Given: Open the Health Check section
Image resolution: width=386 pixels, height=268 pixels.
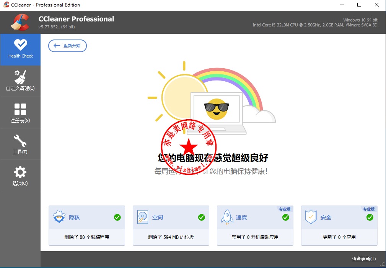Looking at the screenshot, I should click(x=20, y=49).
